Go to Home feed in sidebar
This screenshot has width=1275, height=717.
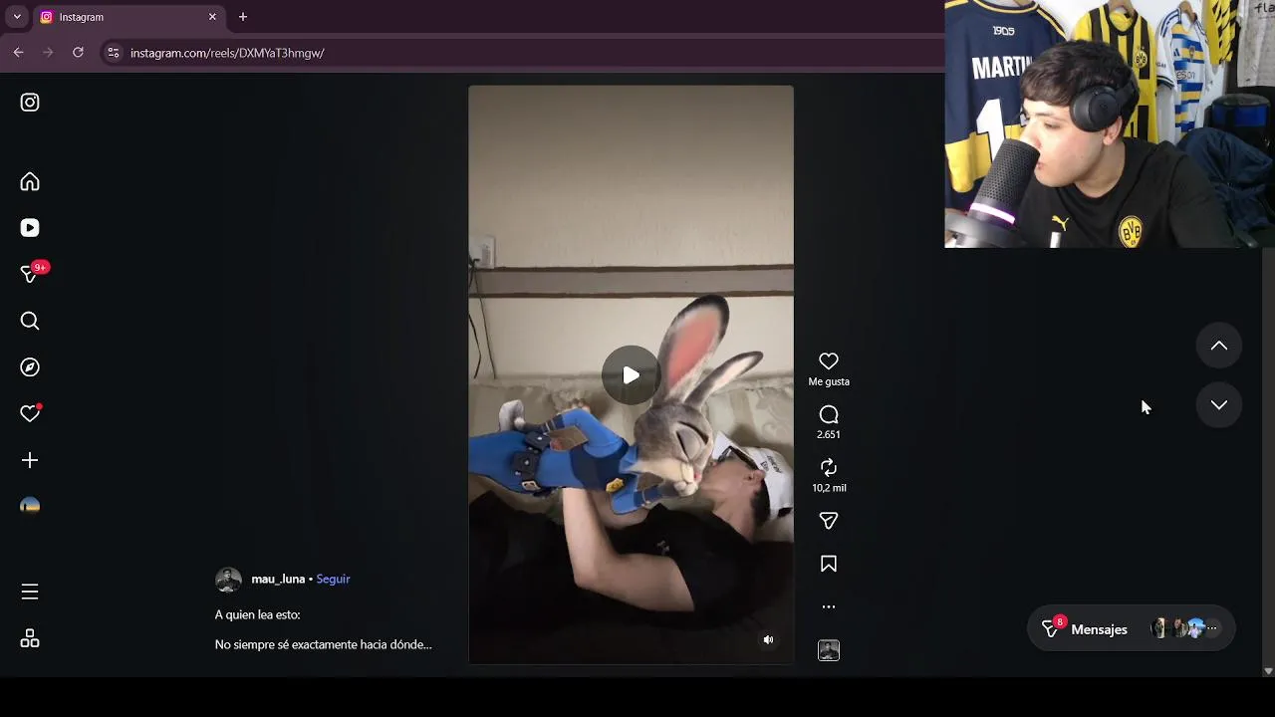click(x=30, y=181)
